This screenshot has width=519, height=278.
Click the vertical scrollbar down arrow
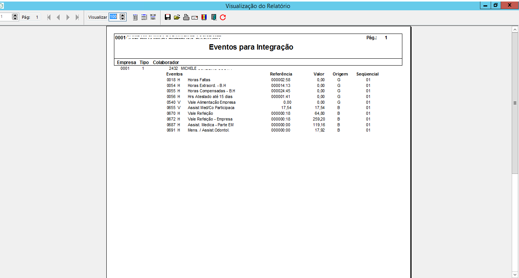coord(515,274)
